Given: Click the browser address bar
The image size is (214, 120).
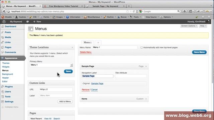Looking at the screenshot, I should pos(68,11).
